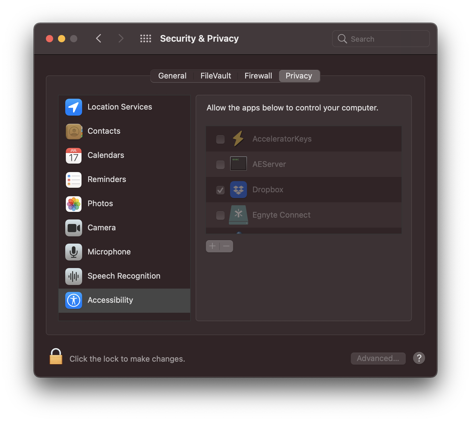Select the Accessibility label in sidebar
The height and width of the screenshot is (422, 471).
pos(110,300)
